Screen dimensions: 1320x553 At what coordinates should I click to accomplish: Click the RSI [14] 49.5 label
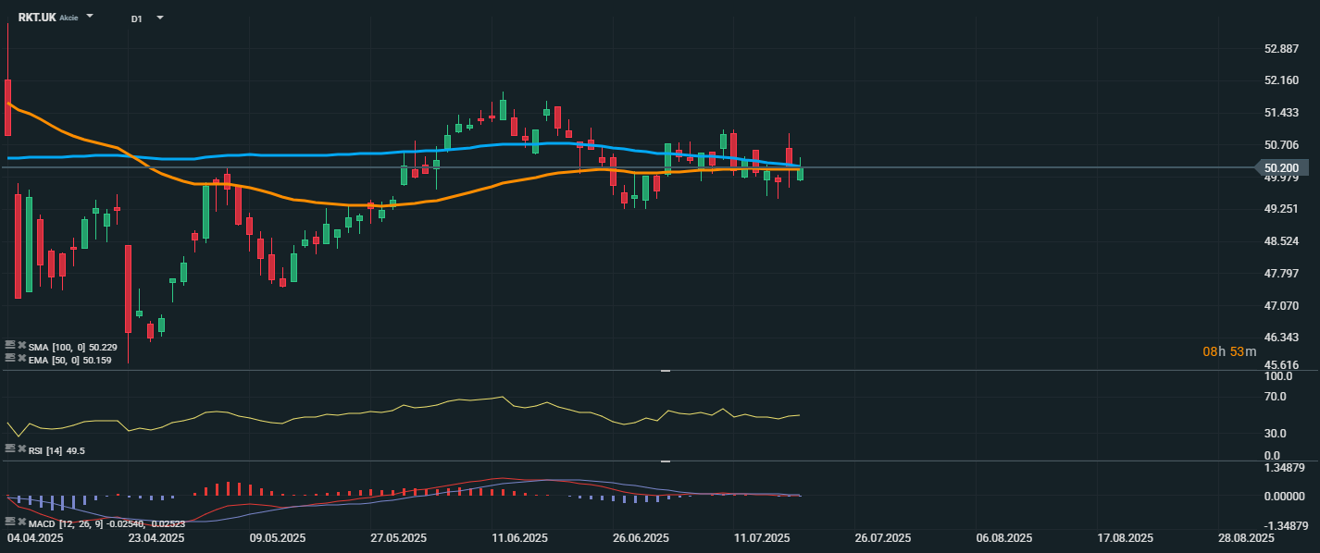point(57,451)
